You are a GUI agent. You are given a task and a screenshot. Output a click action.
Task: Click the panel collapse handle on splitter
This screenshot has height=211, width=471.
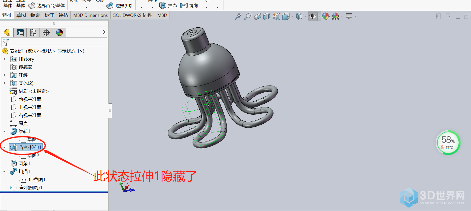[x=110, y=111]
